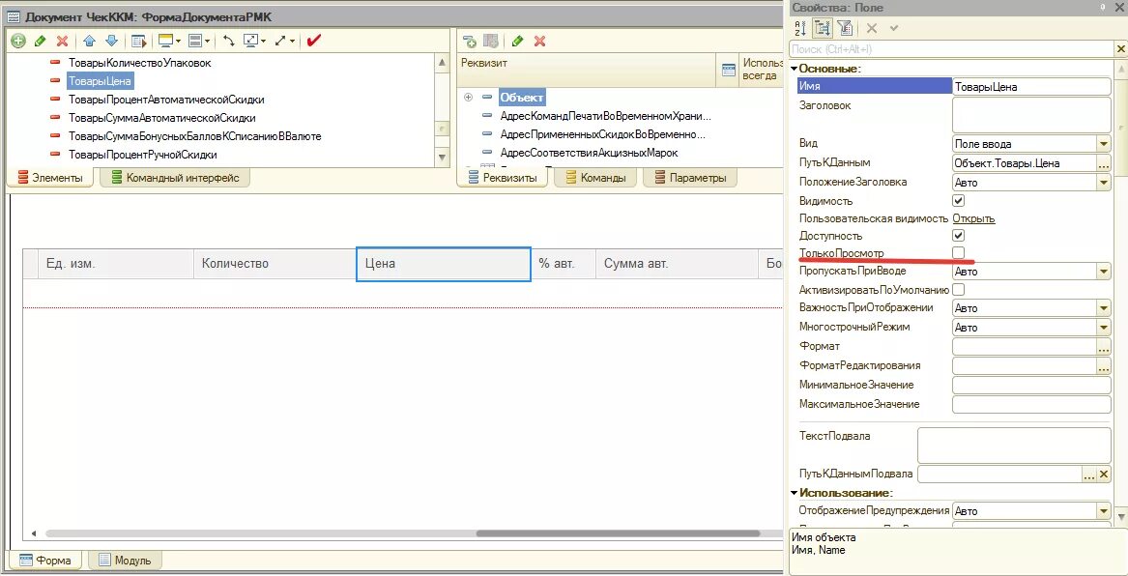Select ТоварыСуммаАвтоматическойСкидки in elements tree
Image resolution: width=1128 pixels, height=576 pixels.
161,118
